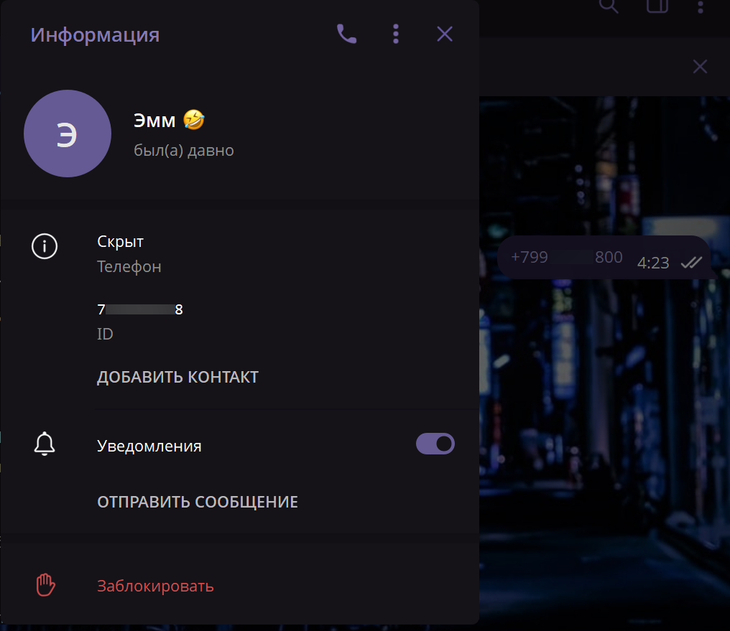Copy the user ID number
This screenshot has width=730, height=631.
pyautogui.click(x=140, y=310)
